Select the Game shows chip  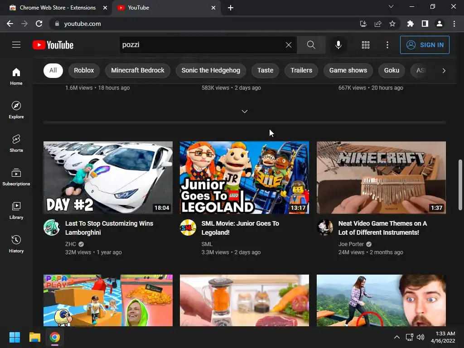[x=348, y=70]
